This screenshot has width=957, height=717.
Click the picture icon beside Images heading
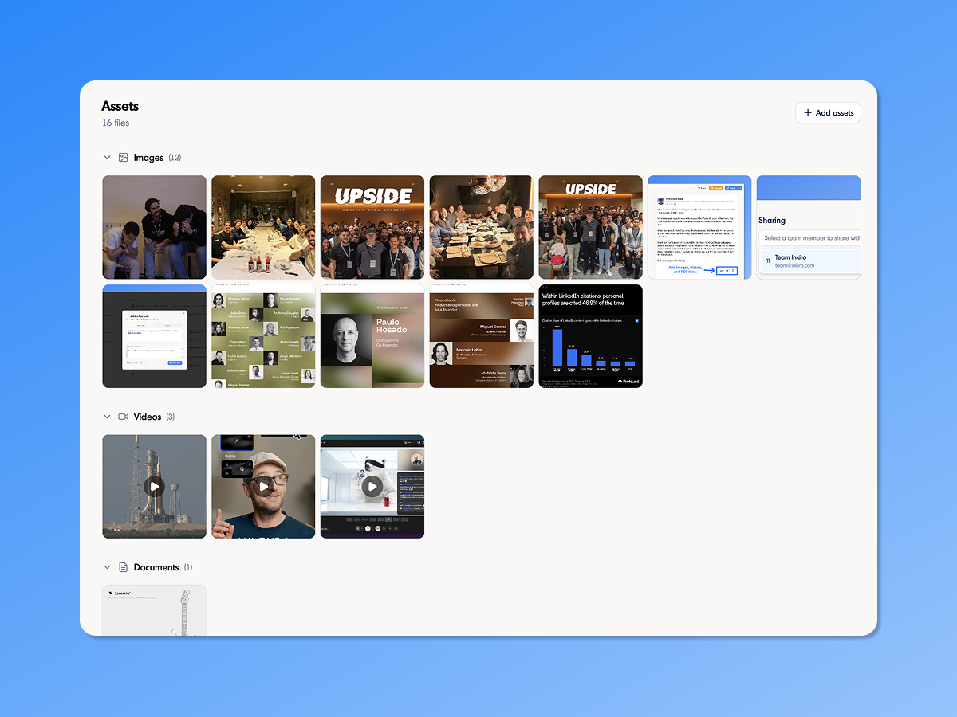click(x=123, y=157)
